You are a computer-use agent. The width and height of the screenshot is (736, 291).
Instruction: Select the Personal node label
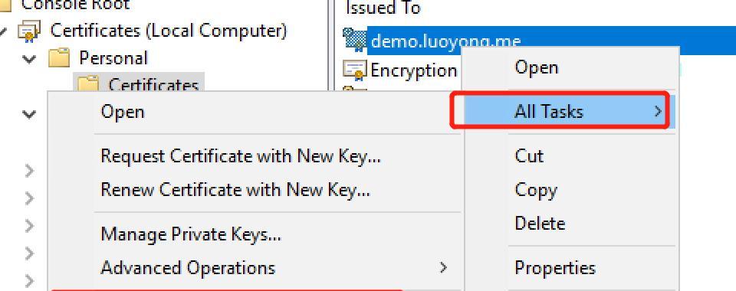113,58
